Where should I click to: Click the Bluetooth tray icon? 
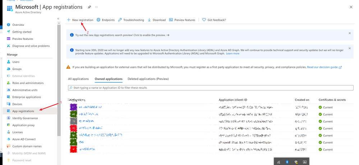coord(287,162)
